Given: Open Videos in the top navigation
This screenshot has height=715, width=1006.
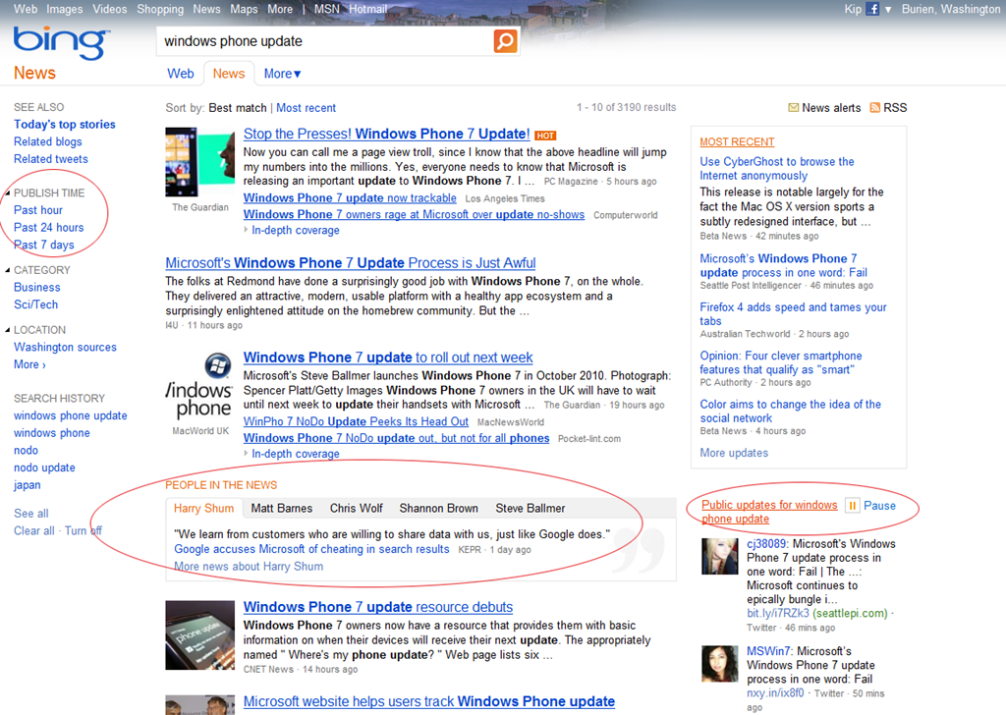Looking at the screenshot, I should click(110, 9).
